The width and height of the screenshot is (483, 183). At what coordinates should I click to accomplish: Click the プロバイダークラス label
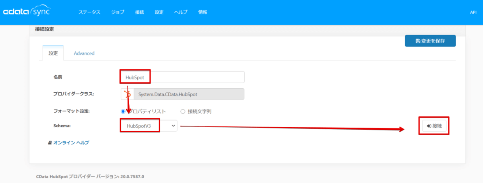coord(74,94)
